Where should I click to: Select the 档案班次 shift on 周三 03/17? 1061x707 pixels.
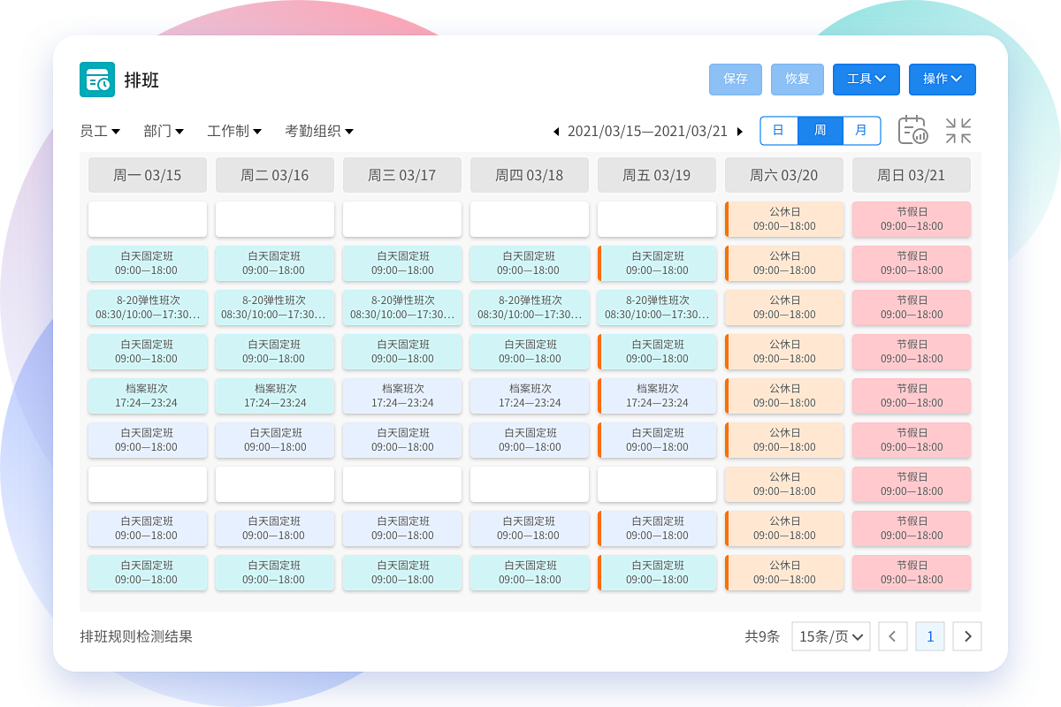coord(402,396)
